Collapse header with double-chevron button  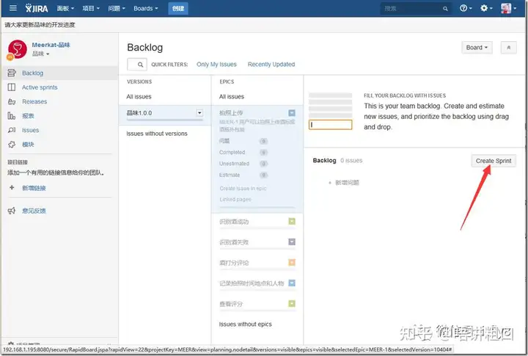(x=508, y=48)
